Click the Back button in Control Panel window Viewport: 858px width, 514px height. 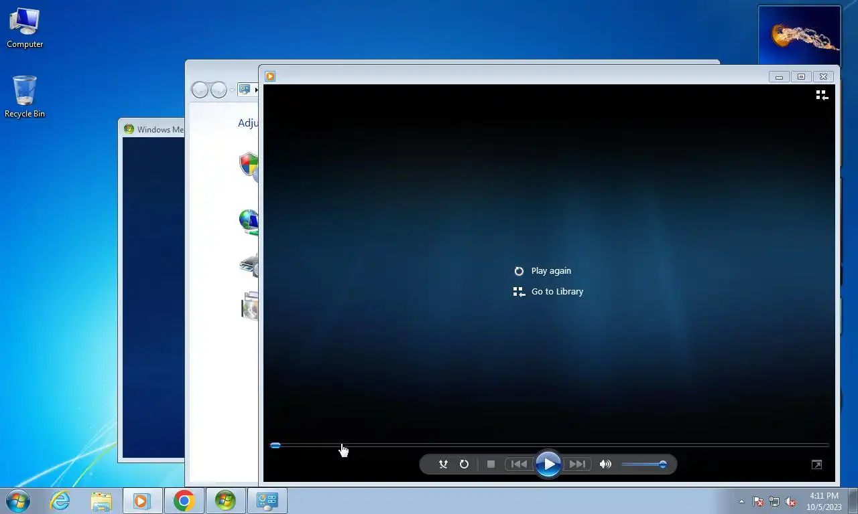click(x=200, y=89)
